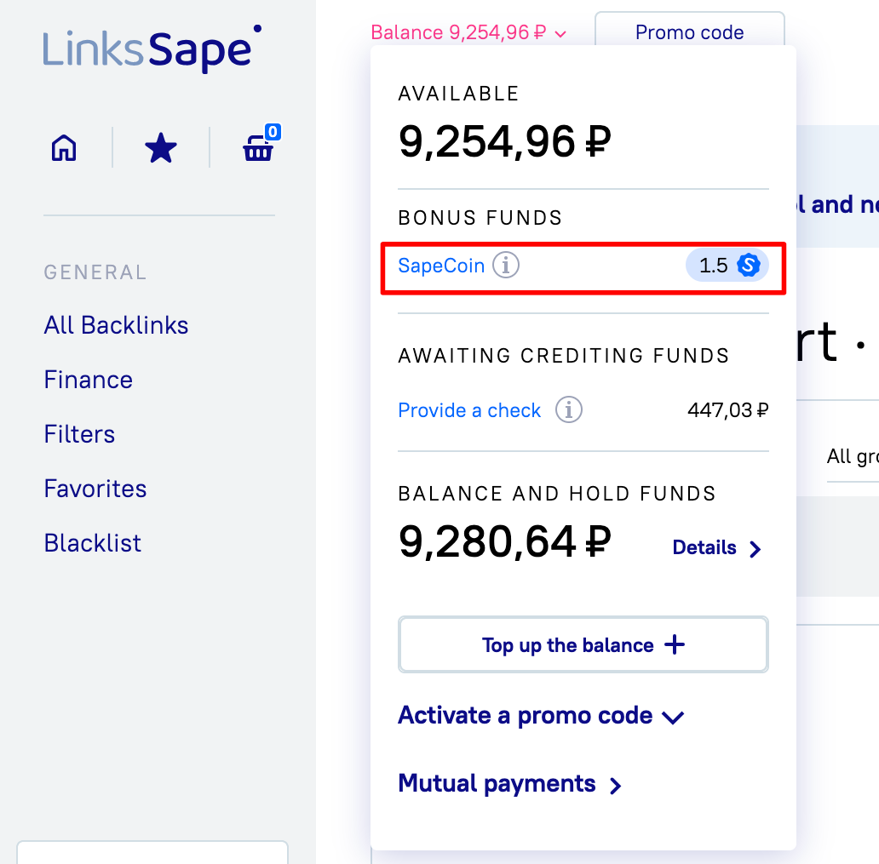879x864 pixels.
Task: Click the info icon beside Provide a check
Action: (568, 409)
